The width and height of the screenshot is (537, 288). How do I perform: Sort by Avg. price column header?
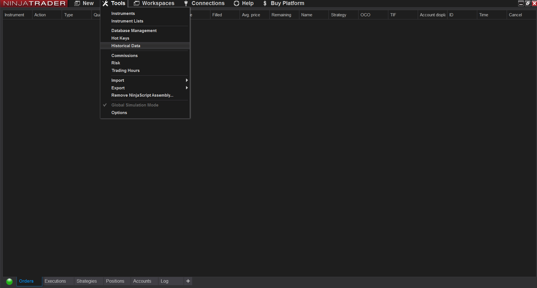255,15
